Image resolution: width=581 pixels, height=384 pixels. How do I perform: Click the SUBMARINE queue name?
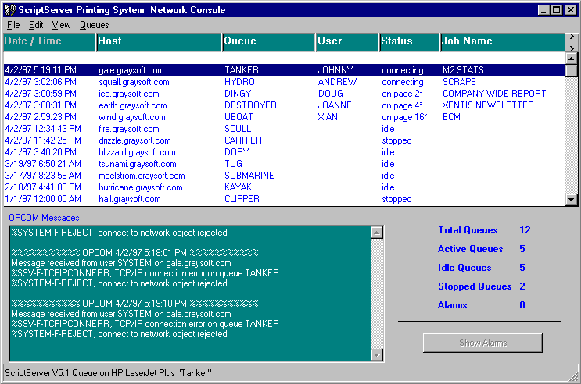tap(249, 176)
